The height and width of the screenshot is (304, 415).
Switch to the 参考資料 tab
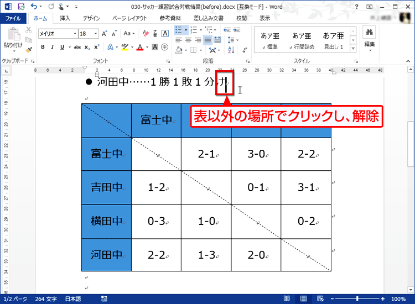[x=170, y=18]
